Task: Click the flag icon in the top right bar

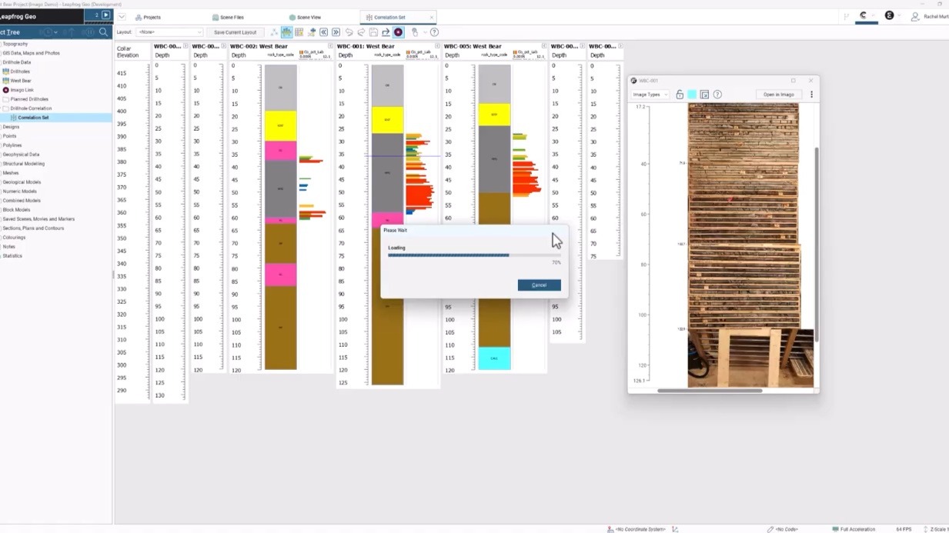Action: [x=847, y=16]
